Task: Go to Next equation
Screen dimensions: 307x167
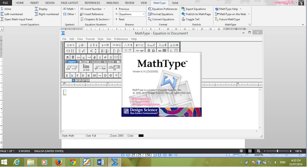Action: point(120,19)
